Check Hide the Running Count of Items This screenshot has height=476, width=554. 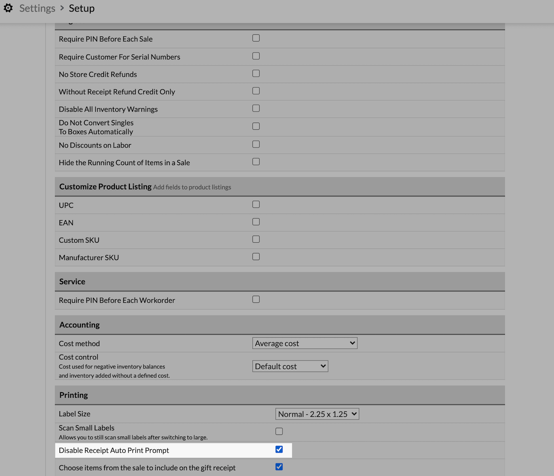click(x=256, y=162)
